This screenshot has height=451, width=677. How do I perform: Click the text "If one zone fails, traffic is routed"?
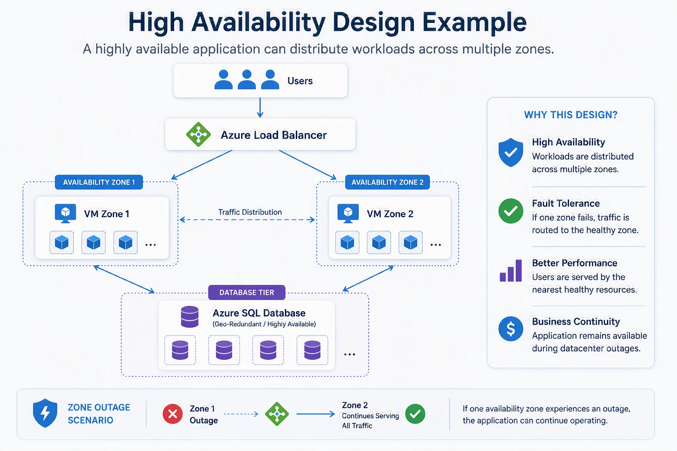click(585, 224)
